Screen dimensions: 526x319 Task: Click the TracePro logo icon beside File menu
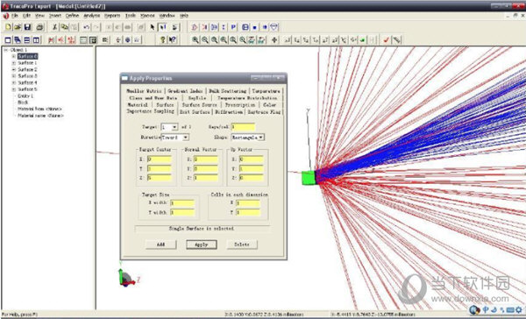pyautogui.click(x=6, y=16)
